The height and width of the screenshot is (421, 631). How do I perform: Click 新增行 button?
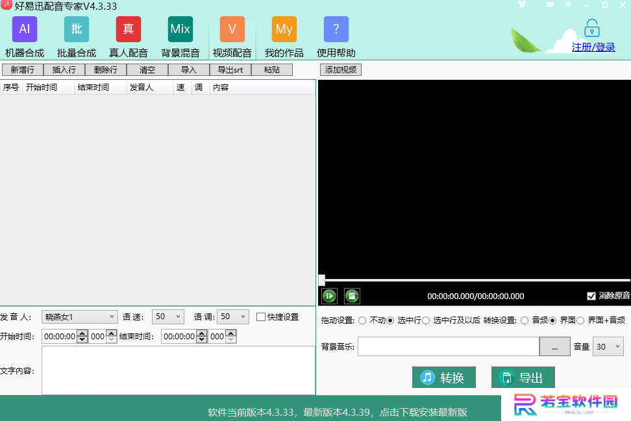point(23,70)
